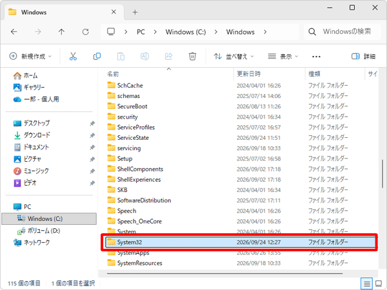The width and height of the screenshot is (387, 290).
Task: Click the vertical scrollbar thumb
Action: tap(382, 174)
